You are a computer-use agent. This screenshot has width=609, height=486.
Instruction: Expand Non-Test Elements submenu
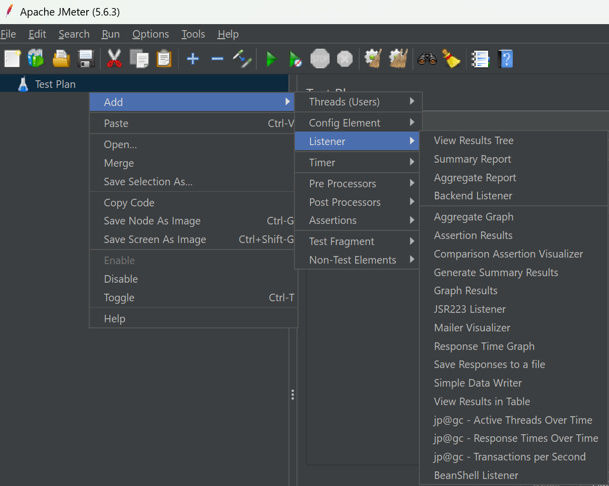[357, 260]
